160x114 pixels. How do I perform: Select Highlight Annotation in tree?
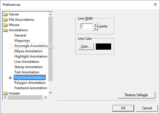[31, 56]
